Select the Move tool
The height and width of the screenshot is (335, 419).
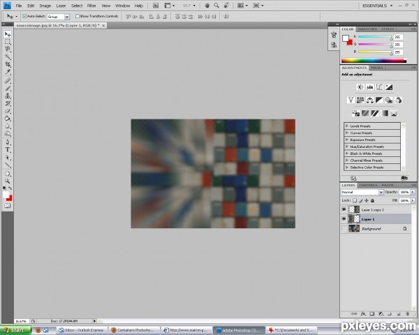coord(8,34)
